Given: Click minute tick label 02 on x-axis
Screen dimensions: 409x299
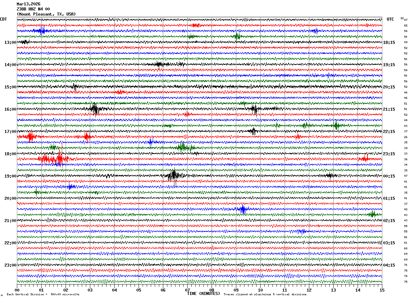Looking at the screenshot, I should click(x=66, y=290).
